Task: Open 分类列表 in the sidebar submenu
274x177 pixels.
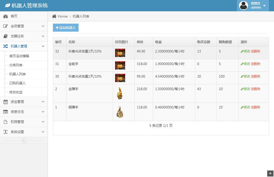Action: point(16,65)
